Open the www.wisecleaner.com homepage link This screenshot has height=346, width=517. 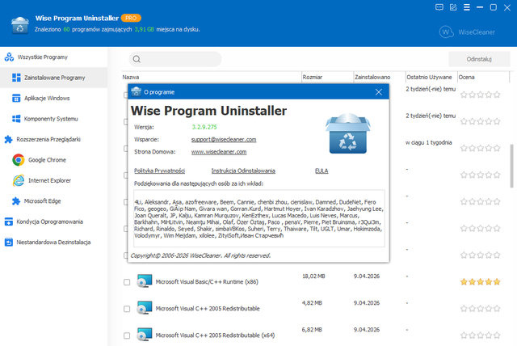219,152
